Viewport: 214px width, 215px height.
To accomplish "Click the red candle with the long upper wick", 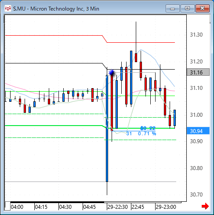I will pyautogui.click(x=136, y=58).
